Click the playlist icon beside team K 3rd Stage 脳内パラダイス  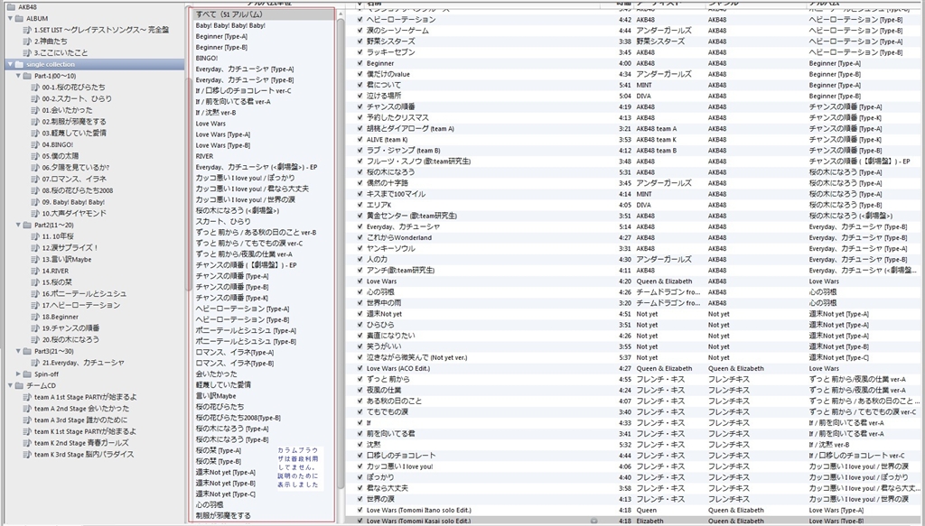(26, 455)
